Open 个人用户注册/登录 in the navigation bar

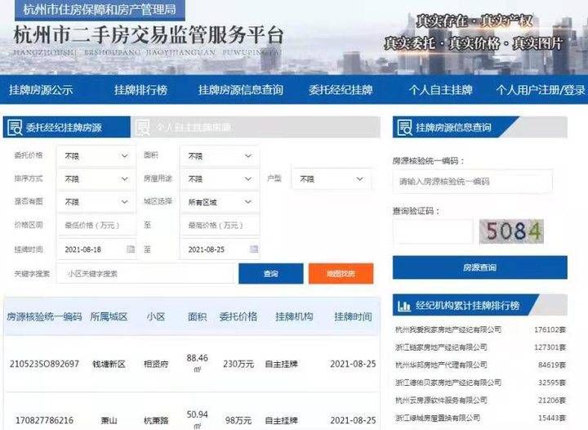[x=541, y=90]
